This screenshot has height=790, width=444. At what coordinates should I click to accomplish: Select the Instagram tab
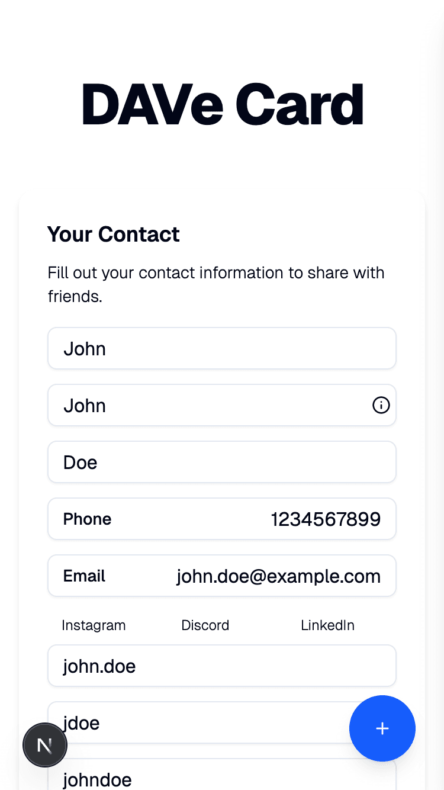[x=94, y=625]
